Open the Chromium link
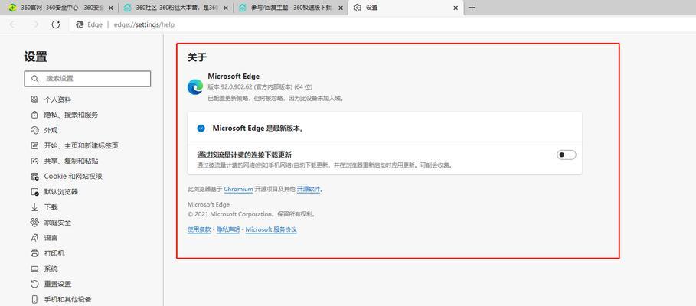696x306 pixels. 238,190
